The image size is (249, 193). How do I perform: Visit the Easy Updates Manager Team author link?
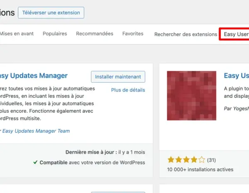click(36, 131)
